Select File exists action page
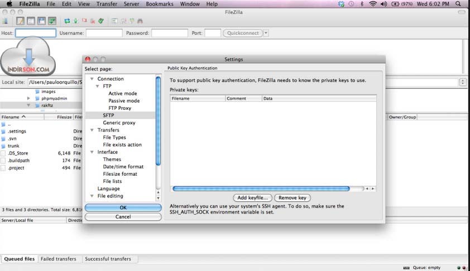The image size is (470, 271). [122, 144]
